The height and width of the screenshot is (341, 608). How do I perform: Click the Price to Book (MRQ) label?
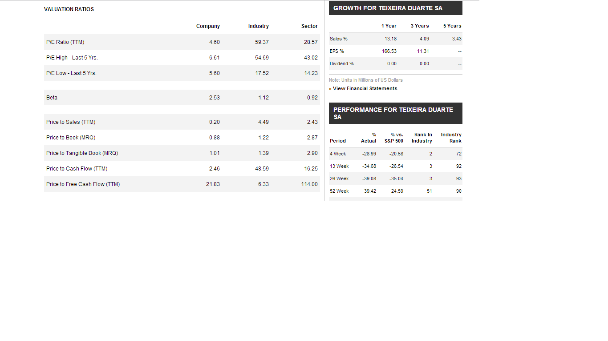pyautogui.click(x=71, y=138)
